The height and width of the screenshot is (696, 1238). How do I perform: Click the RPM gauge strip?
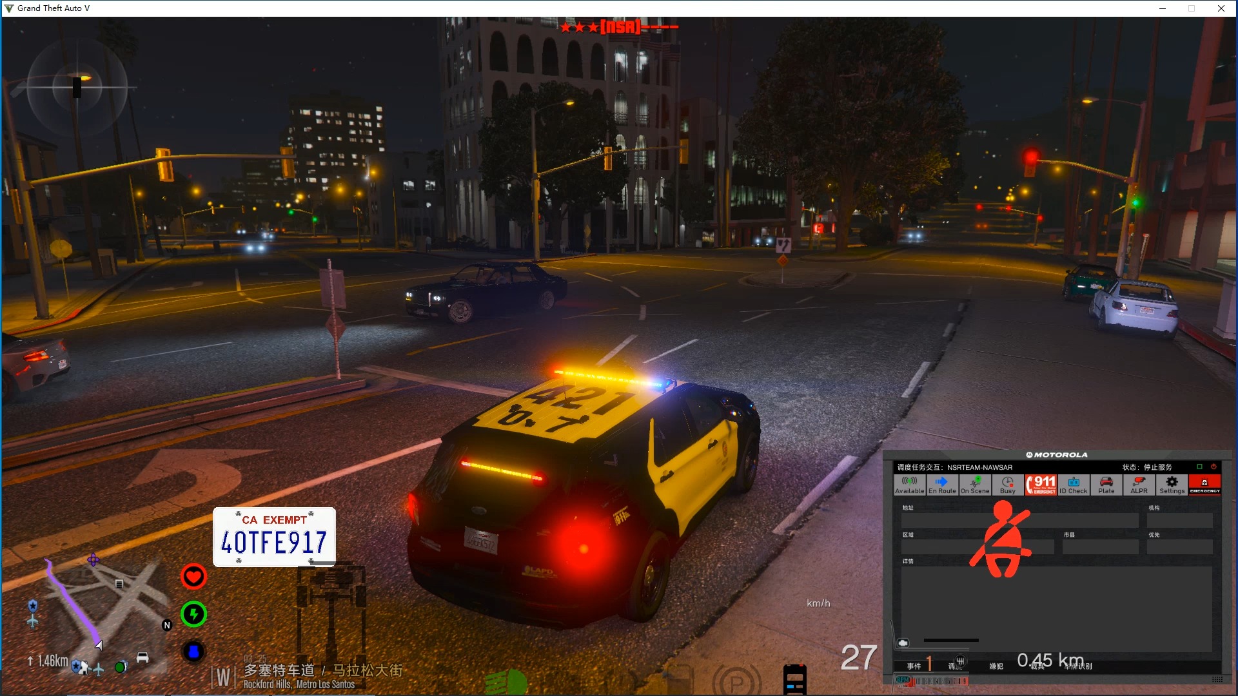(x=932, y=681)
